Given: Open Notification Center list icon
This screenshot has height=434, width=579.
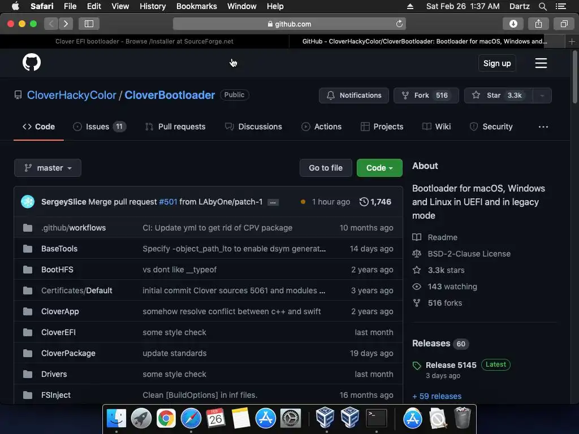Looking at the screenshot, I should click(561, 6).
